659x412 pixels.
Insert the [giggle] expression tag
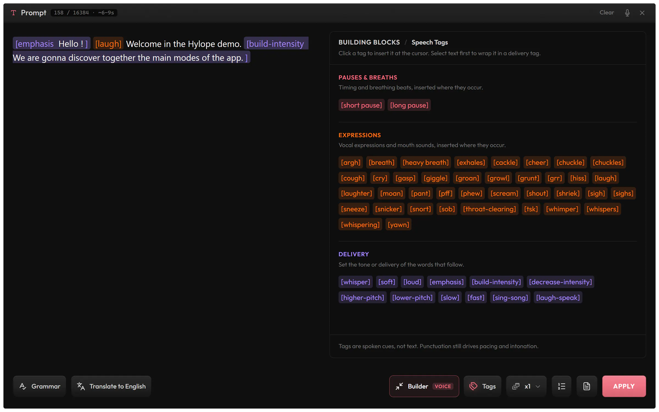[435, 178]
